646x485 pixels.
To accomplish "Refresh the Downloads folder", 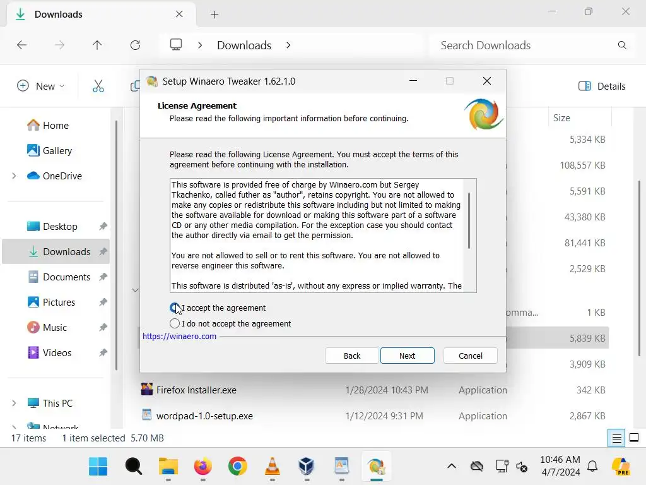I will 135,45.
